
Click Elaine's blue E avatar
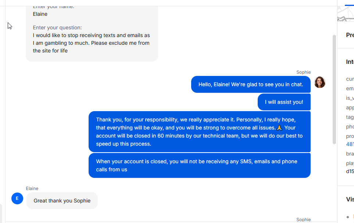pyautogui.click(x=17, y=198)
